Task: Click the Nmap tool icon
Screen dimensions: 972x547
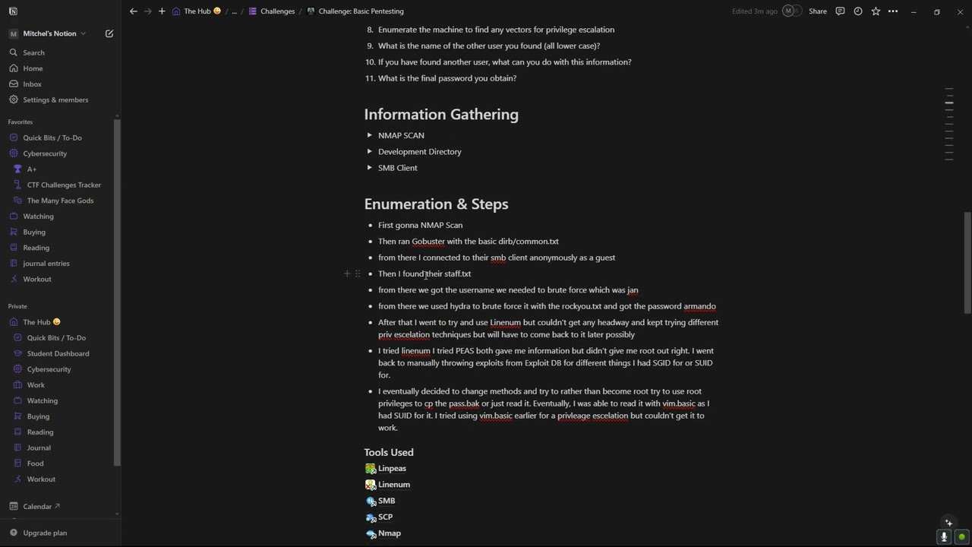Action: coord(371,533)
